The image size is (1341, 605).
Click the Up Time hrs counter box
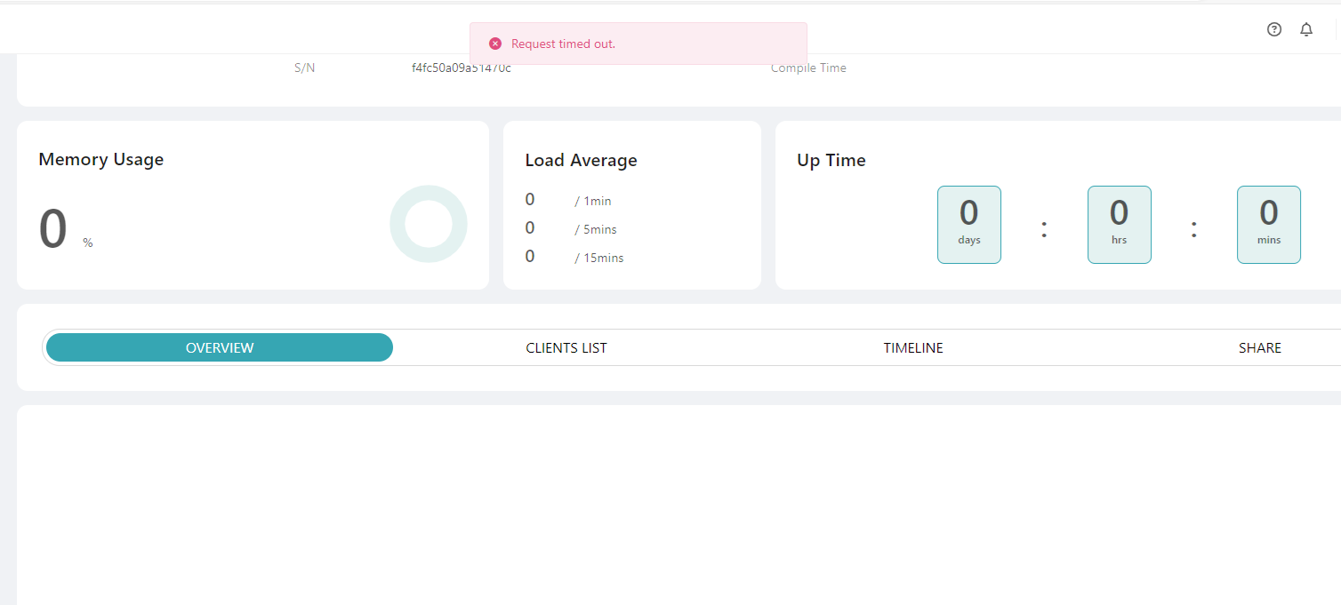1119,225
